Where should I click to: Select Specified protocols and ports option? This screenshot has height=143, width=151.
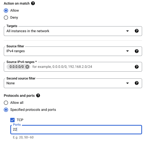coord(6,110)
